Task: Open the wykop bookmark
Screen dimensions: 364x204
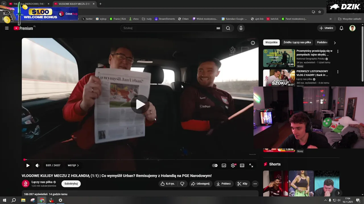Action: (101, 19)
